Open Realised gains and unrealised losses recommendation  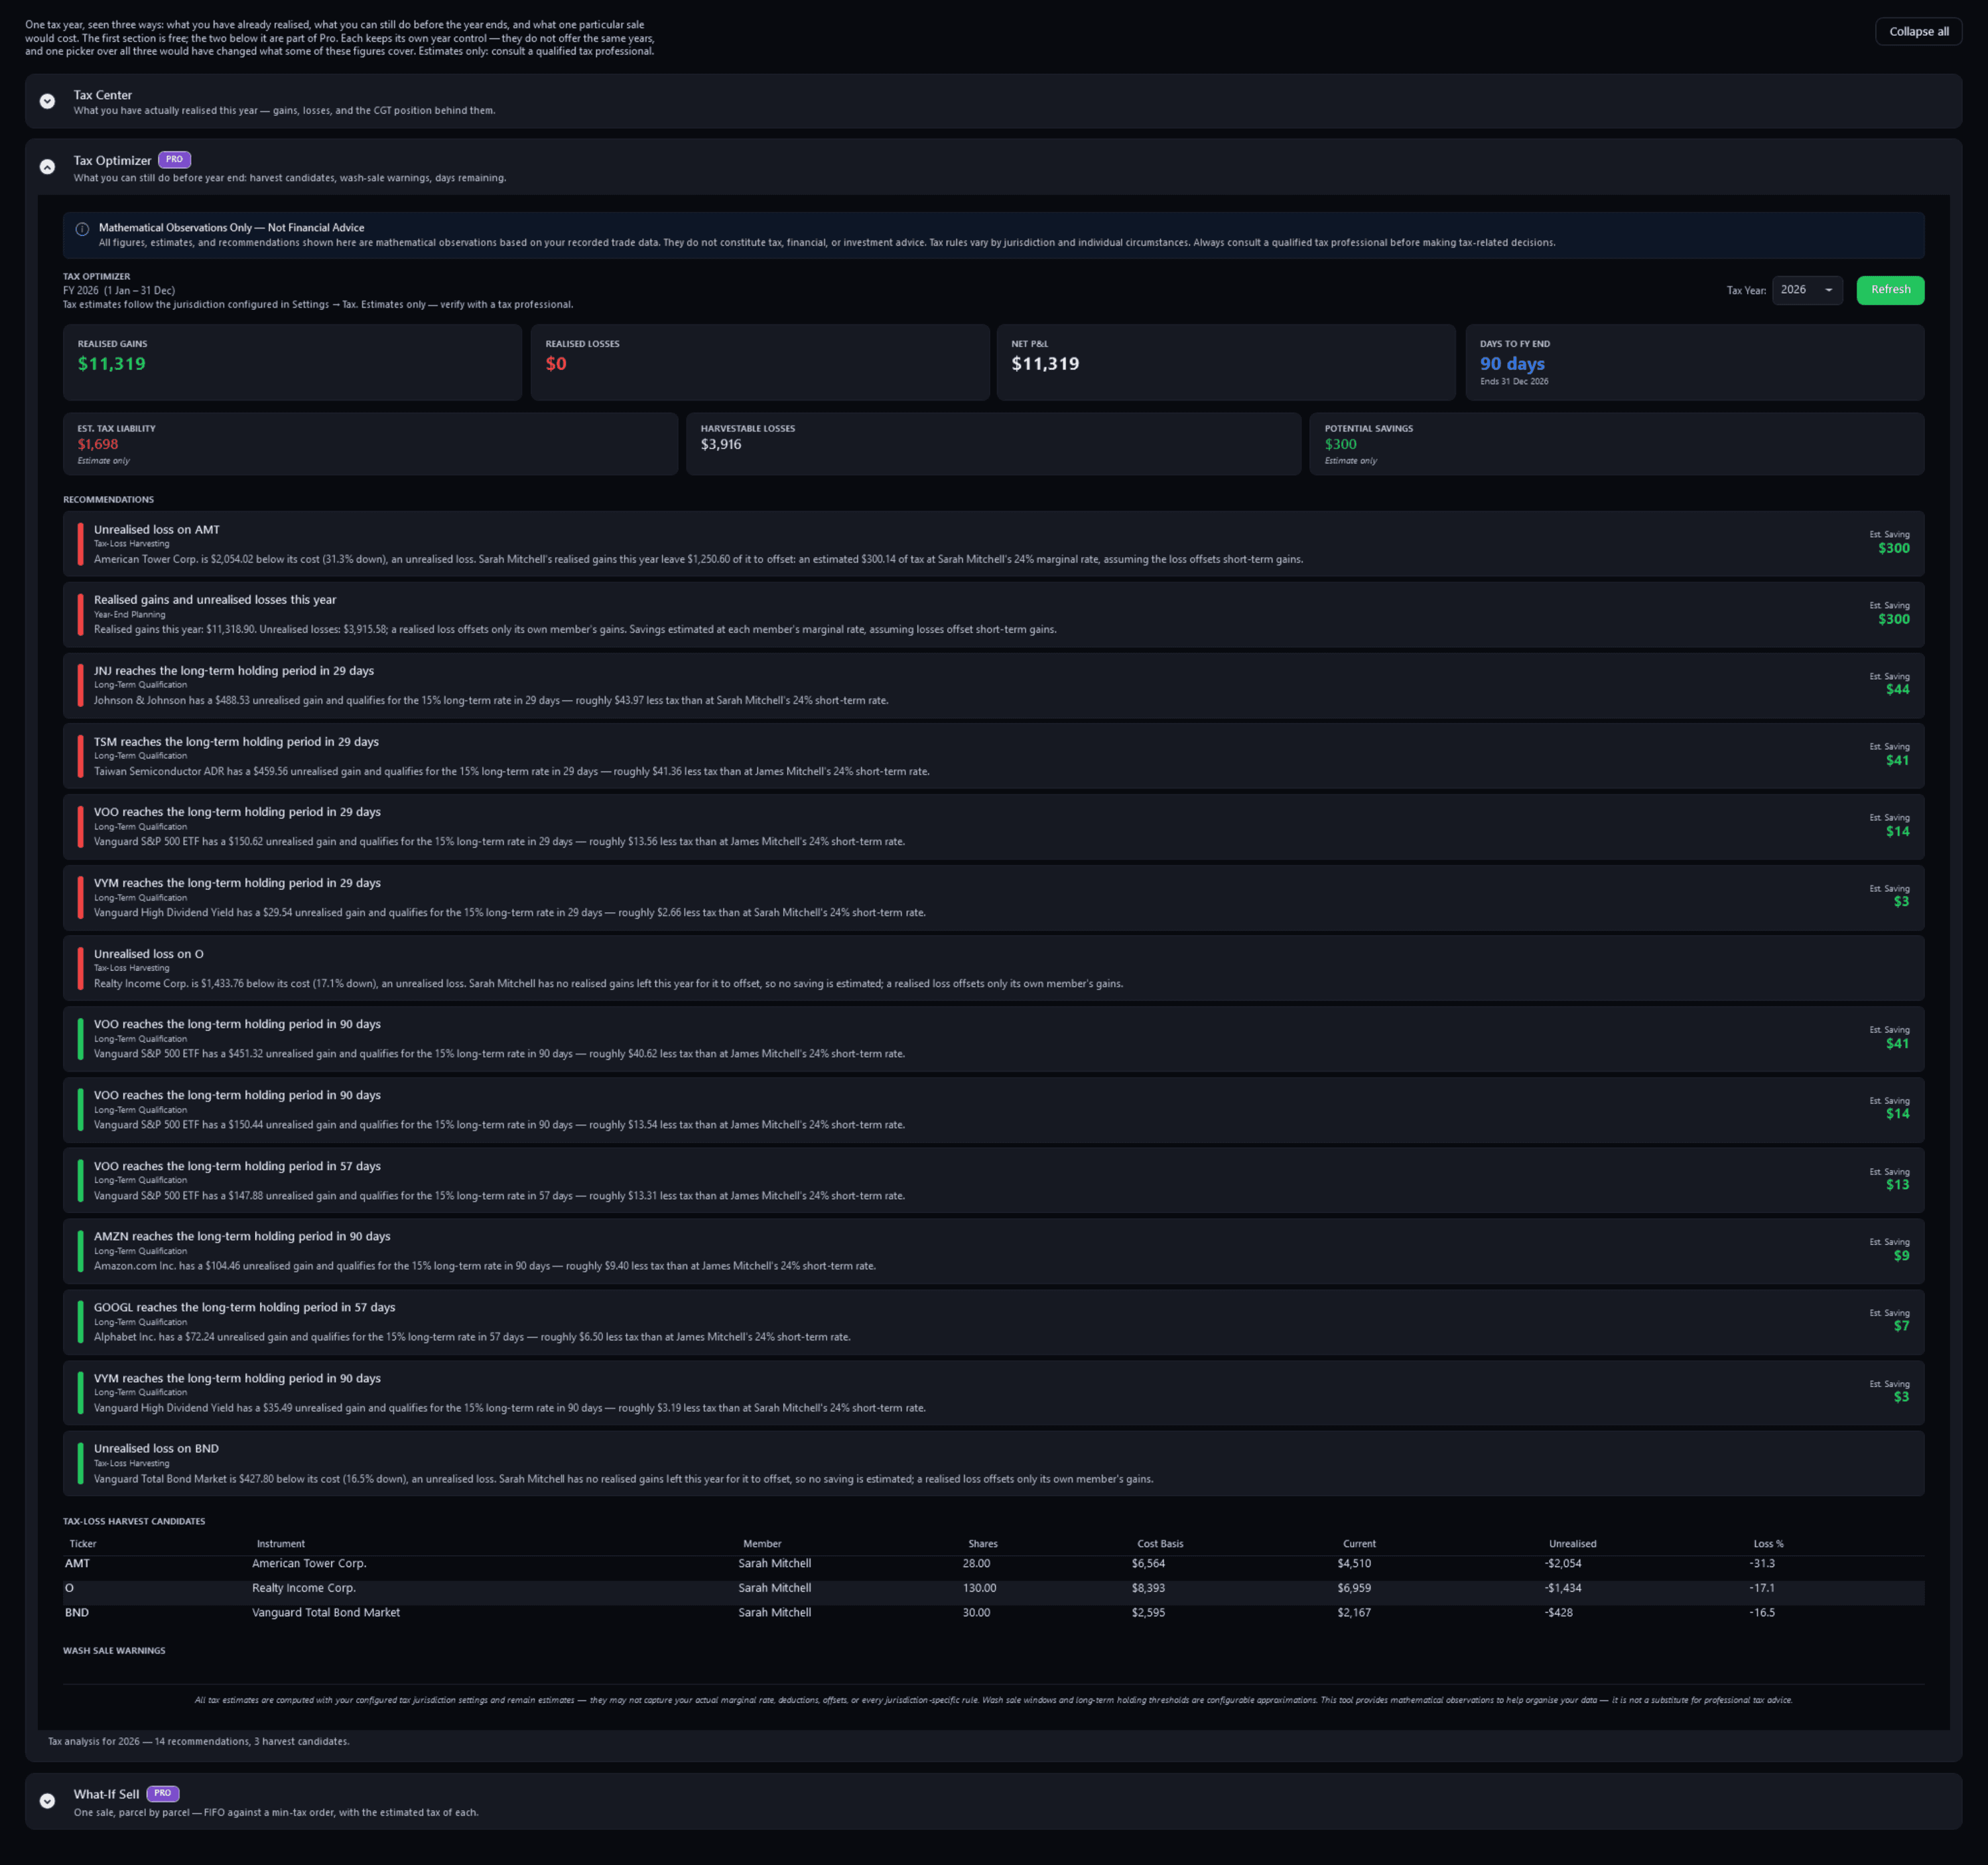992,614
